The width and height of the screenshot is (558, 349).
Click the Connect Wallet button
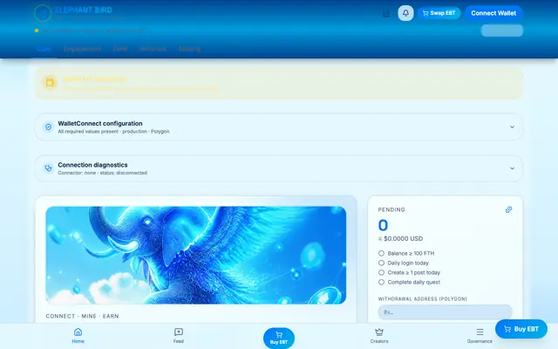(493, 13)
